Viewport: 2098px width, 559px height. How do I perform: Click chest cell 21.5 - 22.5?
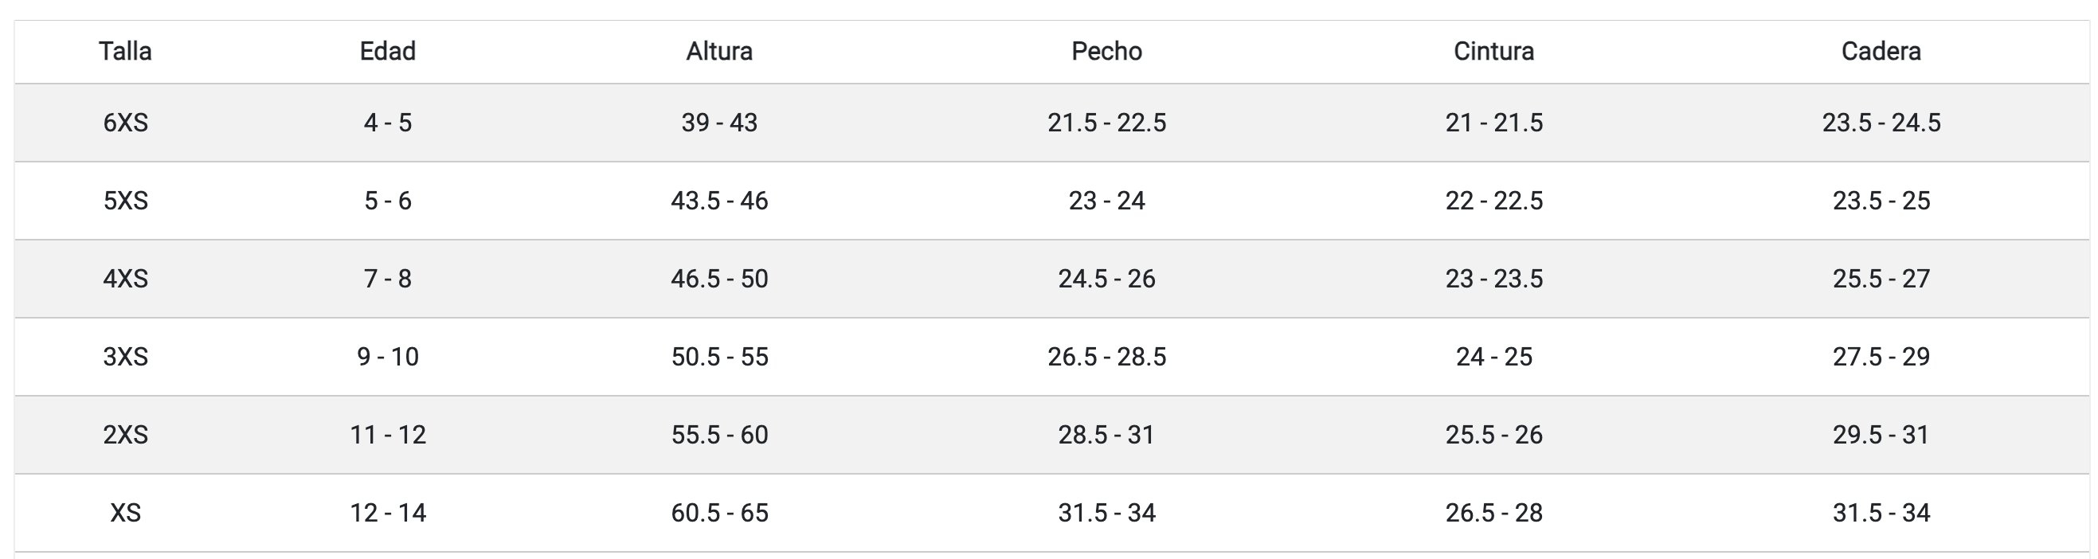[1107, 123]
